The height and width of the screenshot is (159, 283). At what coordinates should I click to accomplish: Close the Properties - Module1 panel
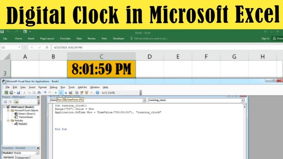point(38,148)
